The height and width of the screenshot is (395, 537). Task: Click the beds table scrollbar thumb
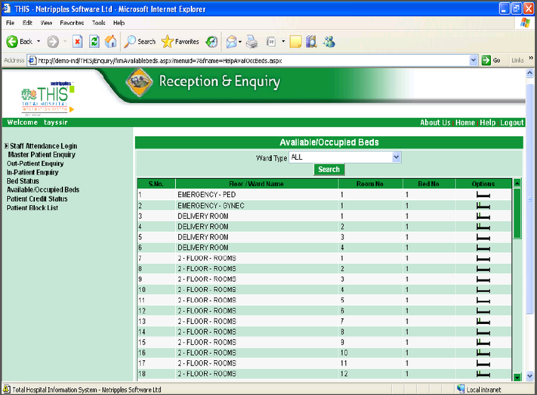click(x=517, y=213)
